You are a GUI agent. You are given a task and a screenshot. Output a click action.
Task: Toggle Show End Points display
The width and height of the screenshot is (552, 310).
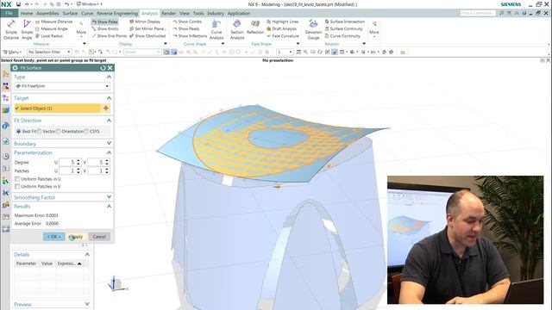109,36
